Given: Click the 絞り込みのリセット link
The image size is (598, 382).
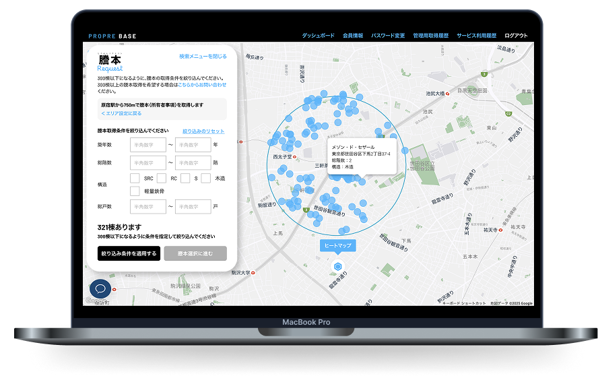Looking at the screenshot, I should [203, 131].
